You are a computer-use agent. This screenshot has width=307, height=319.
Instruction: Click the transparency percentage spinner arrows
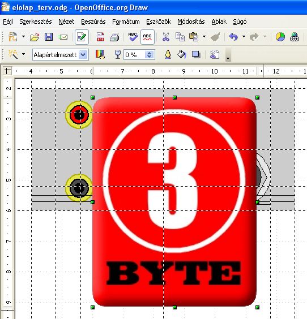coord(150,54)
